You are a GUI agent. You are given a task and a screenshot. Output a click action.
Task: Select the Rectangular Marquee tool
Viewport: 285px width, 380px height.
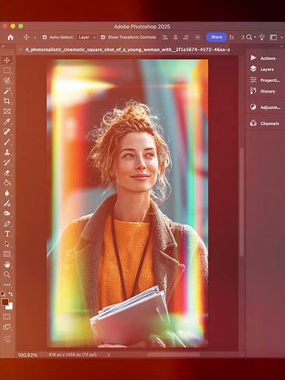pyautogui.click(x=7, y=70)
